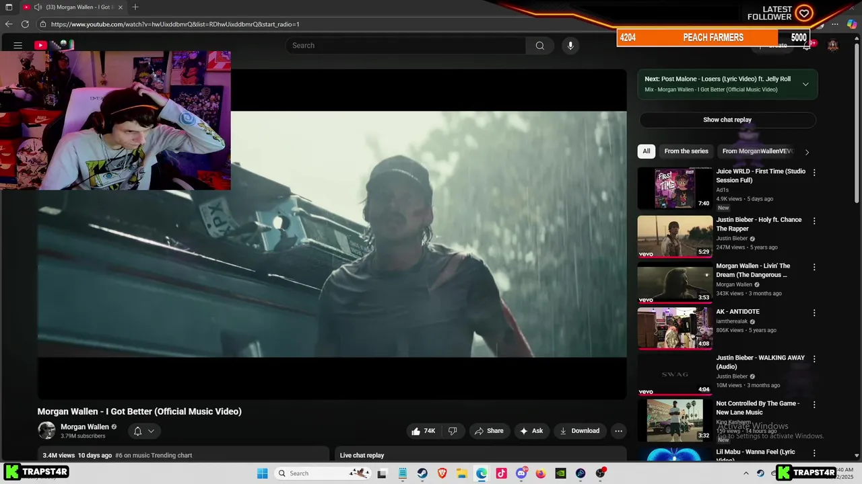
Task: Open the YouTube account avatar menu
Action: click(x=833, y=46)
